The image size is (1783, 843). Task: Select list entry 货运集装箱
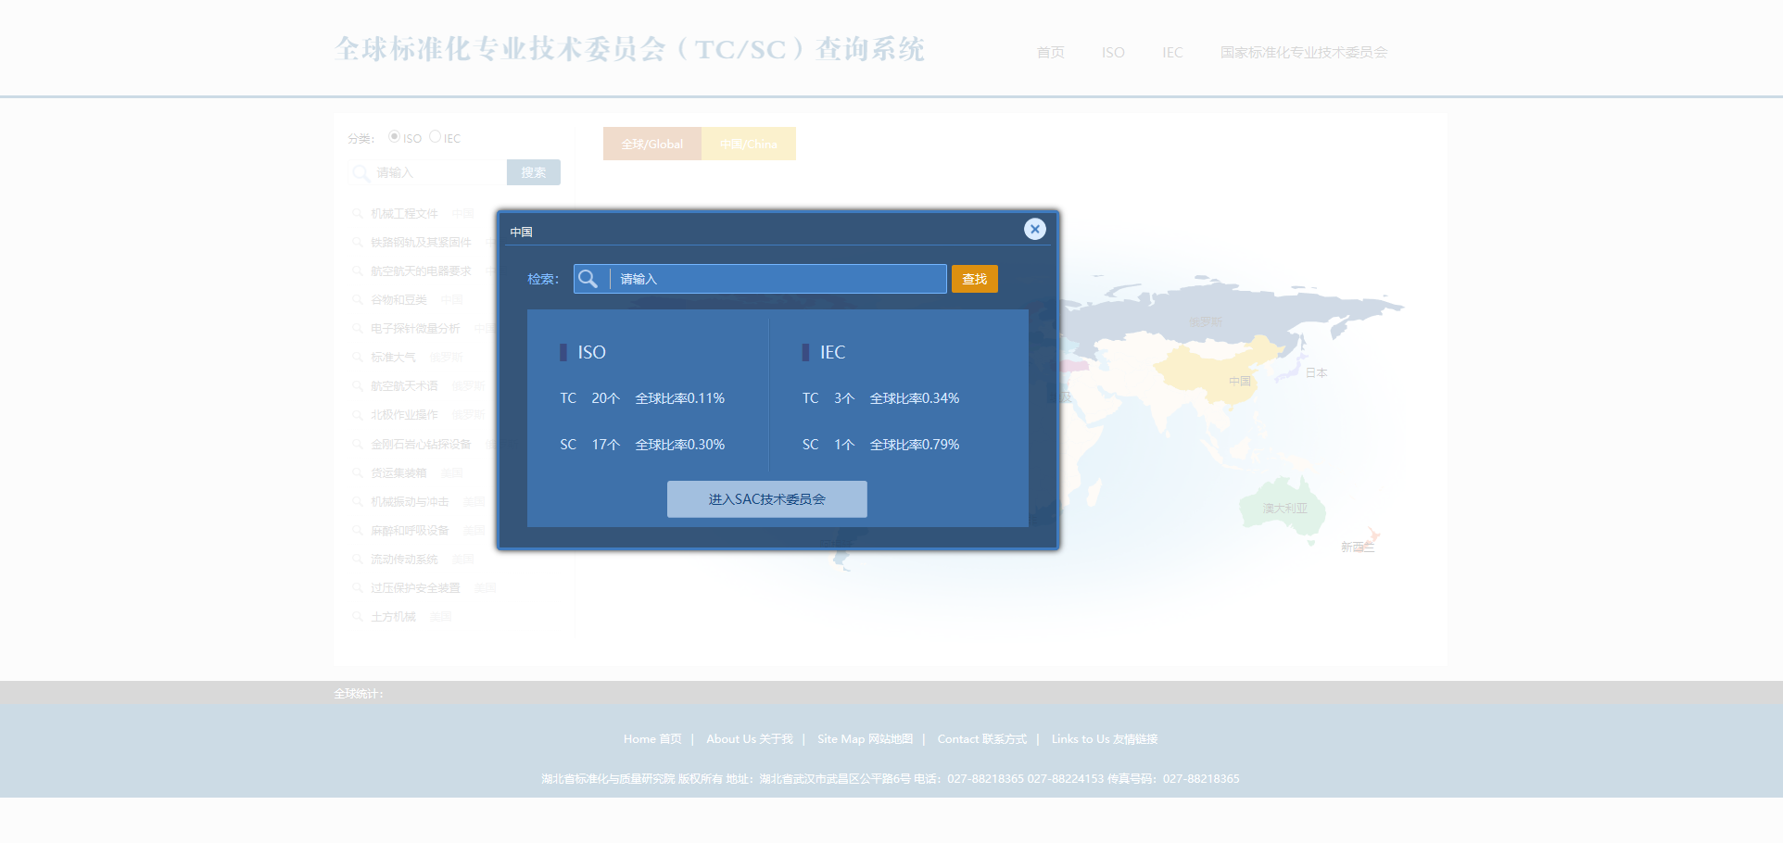click(398, 473)
